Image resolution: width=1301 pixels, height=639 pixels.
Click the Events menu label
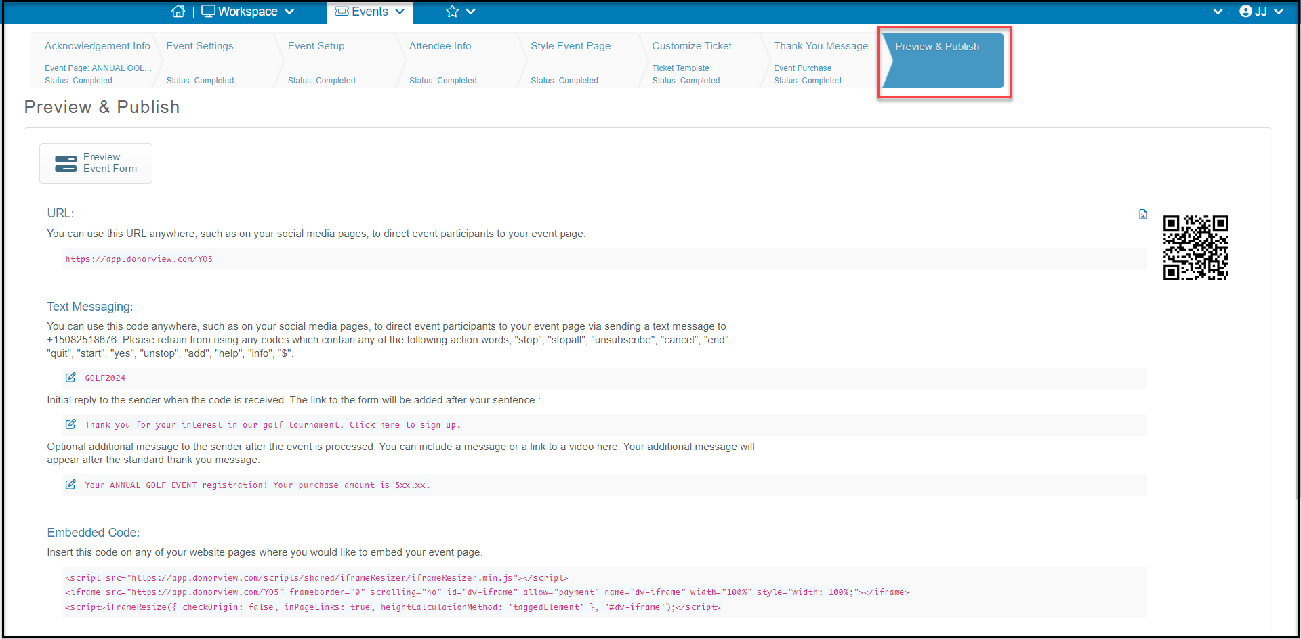coord(370,12)
